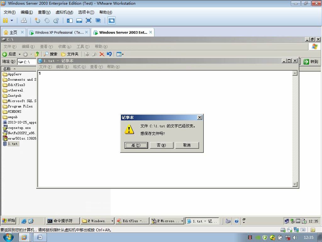Take a snapshot of the virtual machine
The width and height of the screenshot is (322, 242).
pyautogui.click(x=37, y=20)
